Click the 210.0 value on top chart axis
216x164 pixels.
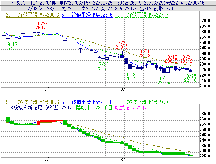tap(205, 86)
